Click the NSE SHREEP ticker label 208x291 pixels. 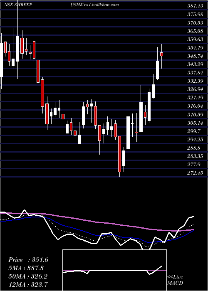tap(18, 5)
